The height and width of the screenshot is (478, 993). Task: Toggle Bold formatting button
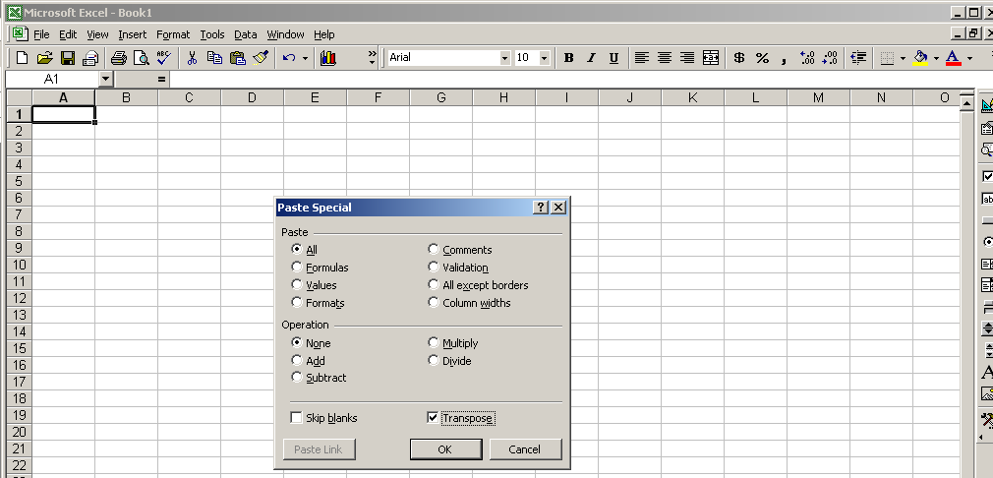pos(568,58)
